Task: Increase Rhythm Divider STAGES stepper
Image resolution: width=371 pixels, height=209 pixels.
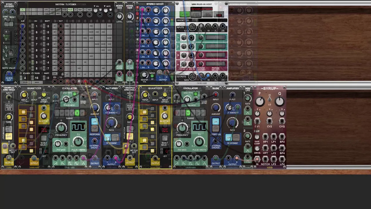Action: click(21, 76)
